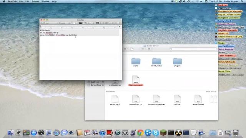Select the banned-players.txt file
The image size is (246, 138).
coord(156,100)
